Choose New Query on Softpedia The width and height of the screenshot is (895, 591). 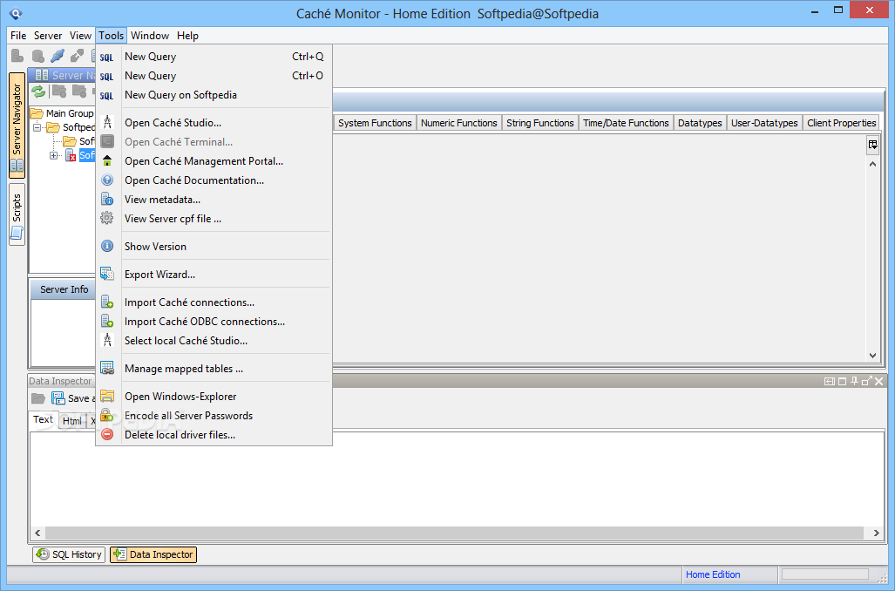[x=214, y=95]
